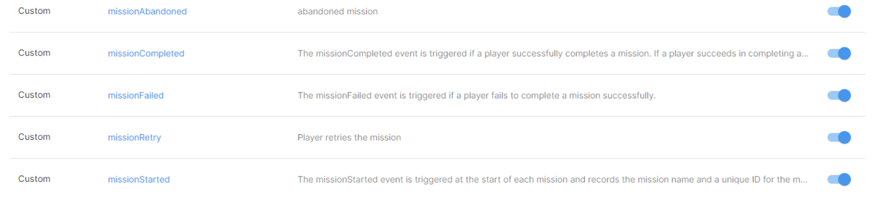Open the missionAbandoned event link
Image resolution: width=875 pixels, height=203 pixels.
point(147,11)
